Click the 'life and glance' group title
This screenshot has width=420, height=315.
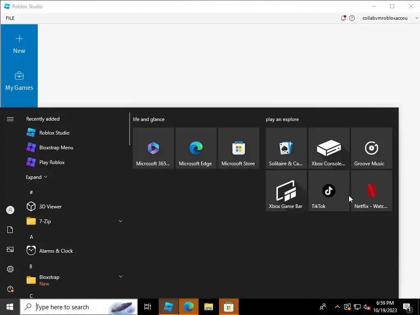point(148,119)
